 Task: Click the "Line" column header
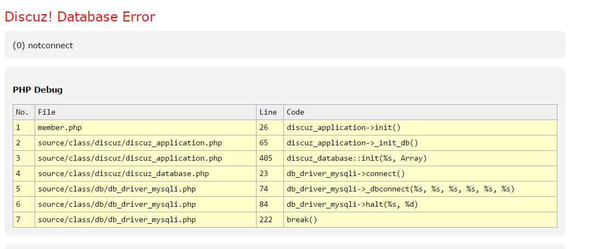[268, 112]
